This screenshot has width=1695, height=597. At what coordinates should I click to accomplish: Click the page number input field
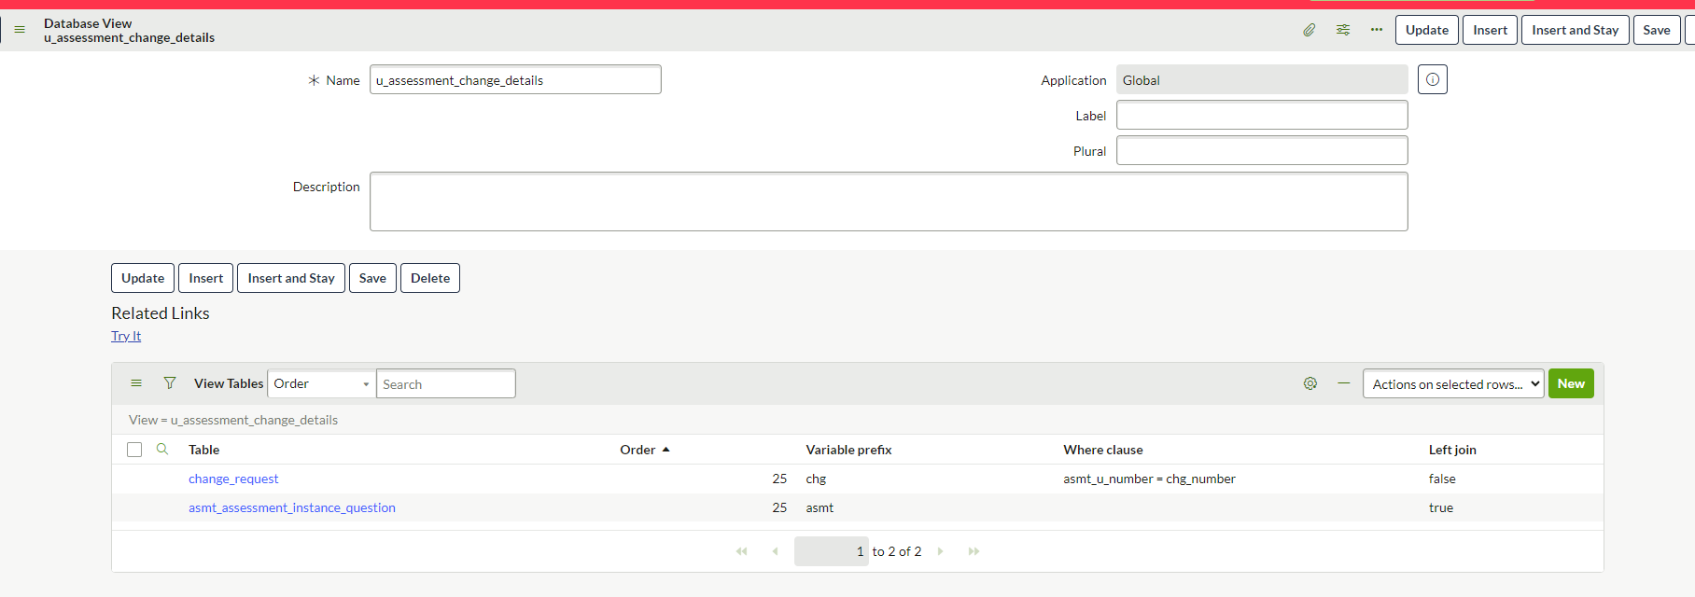[x=832, y=551]
